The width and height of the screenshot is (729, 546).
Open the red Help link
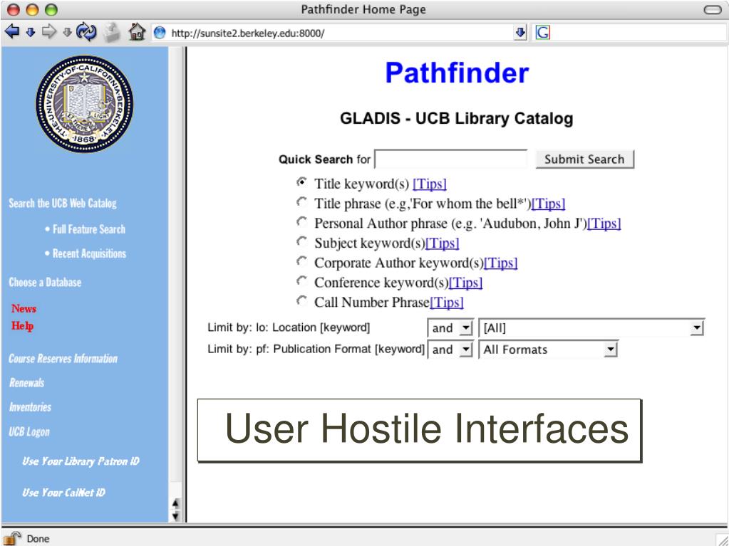22,326
